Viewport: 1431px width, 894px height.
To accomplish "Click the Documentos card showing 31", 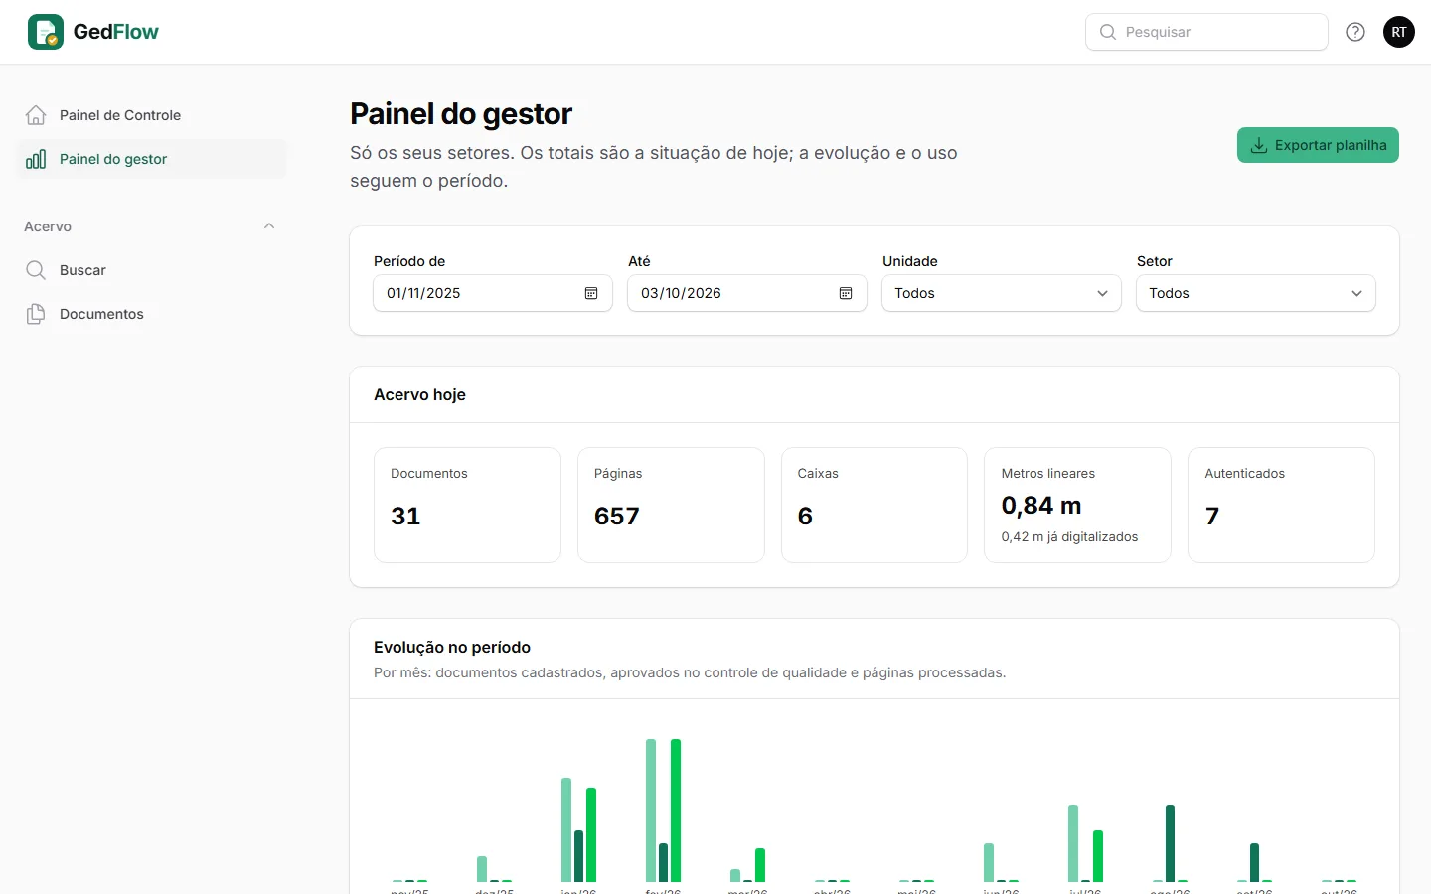I will click(467, 505).
